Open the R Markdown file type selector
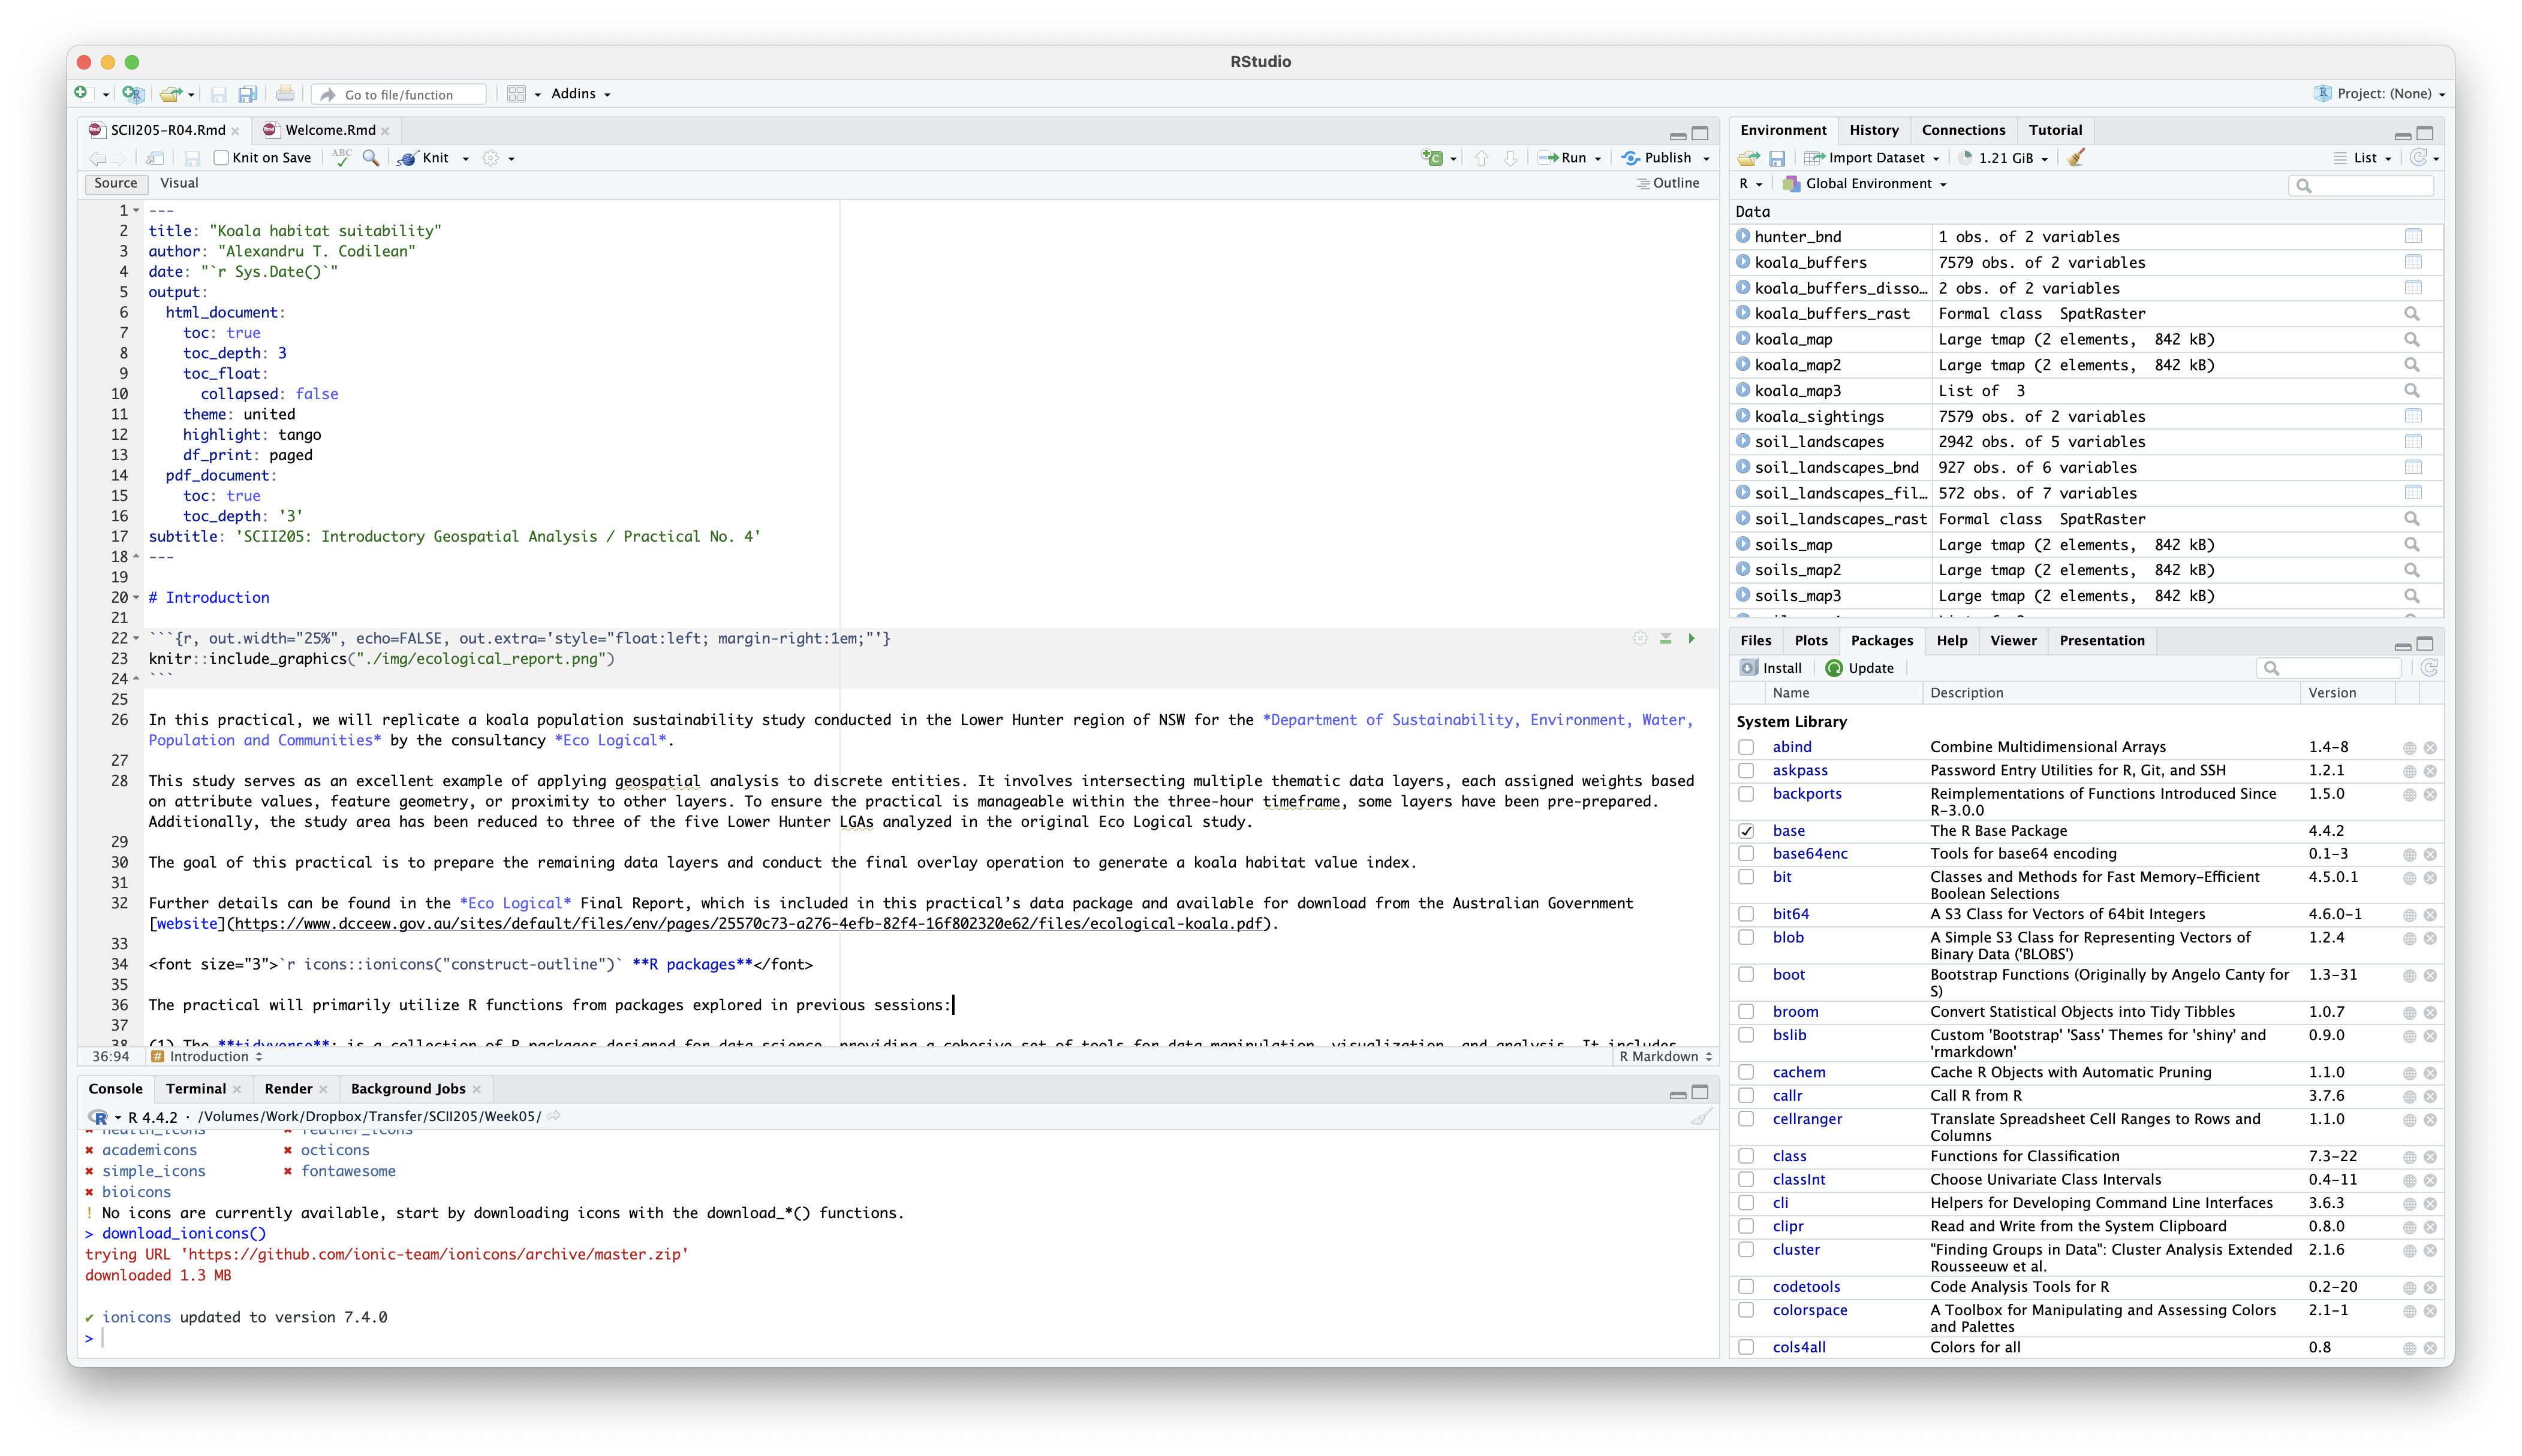2522x1456 pixels. click(1666, 1057)
